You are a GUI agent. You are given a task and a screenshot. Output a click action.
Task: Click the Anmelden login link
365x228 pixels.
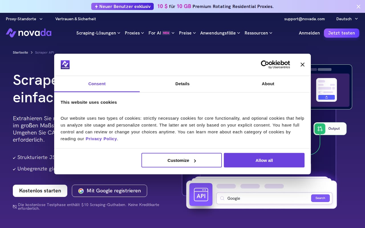[309, 33]
